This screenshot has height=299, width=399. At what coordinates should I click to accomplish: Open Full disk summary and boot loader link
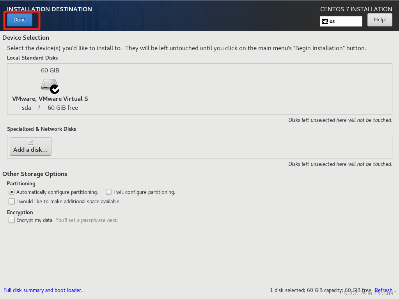click(x=44, y=290)
